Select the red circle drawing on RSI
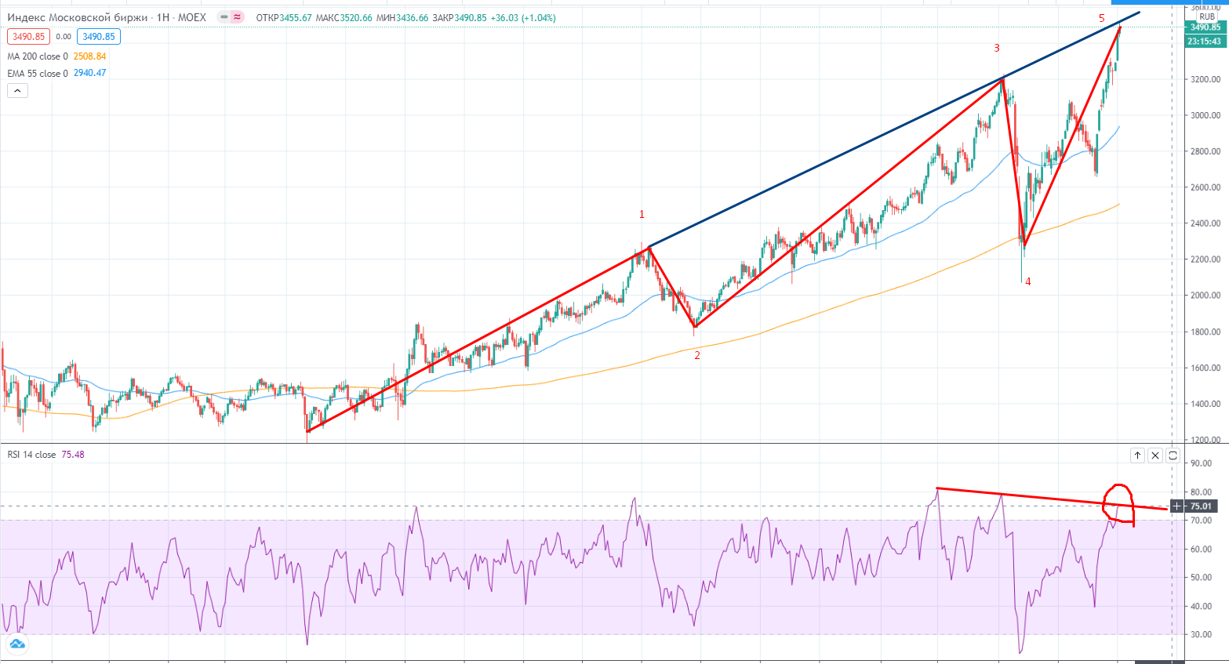 point(1118,486)
